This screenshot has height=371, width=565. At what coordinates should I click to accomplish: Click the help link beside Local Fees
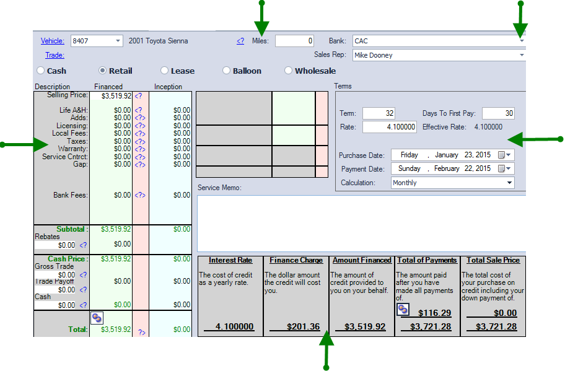tap(140, 134)
